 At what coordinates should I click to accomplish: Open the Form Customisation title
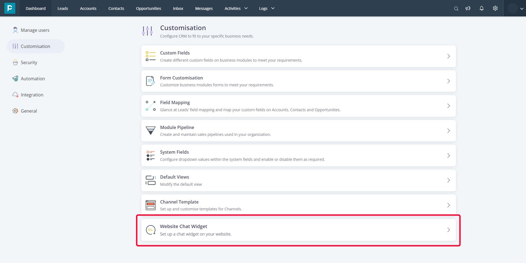(x=181, y=78)
